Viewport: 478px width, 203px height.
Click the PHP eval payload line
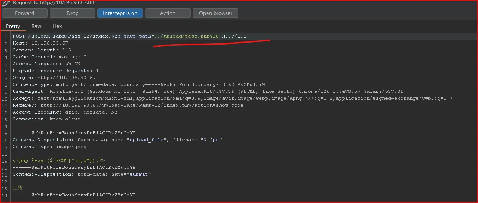59,160
